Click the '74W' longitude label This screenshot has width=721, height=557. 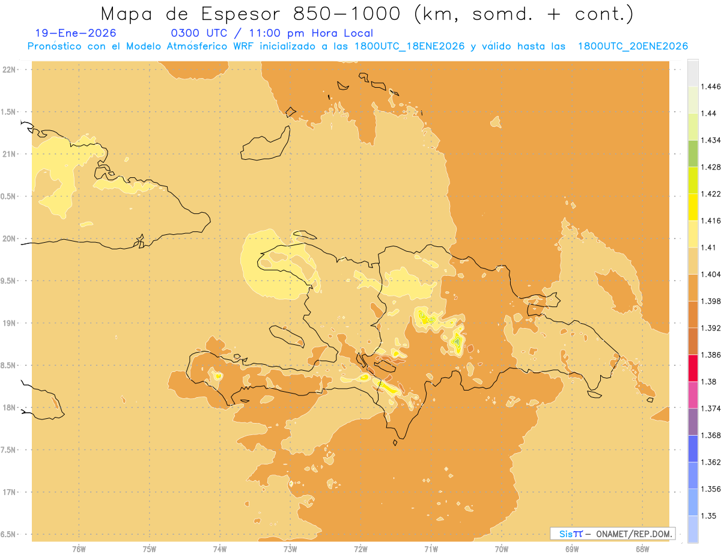pyautogui.click(x=220, y=549)
